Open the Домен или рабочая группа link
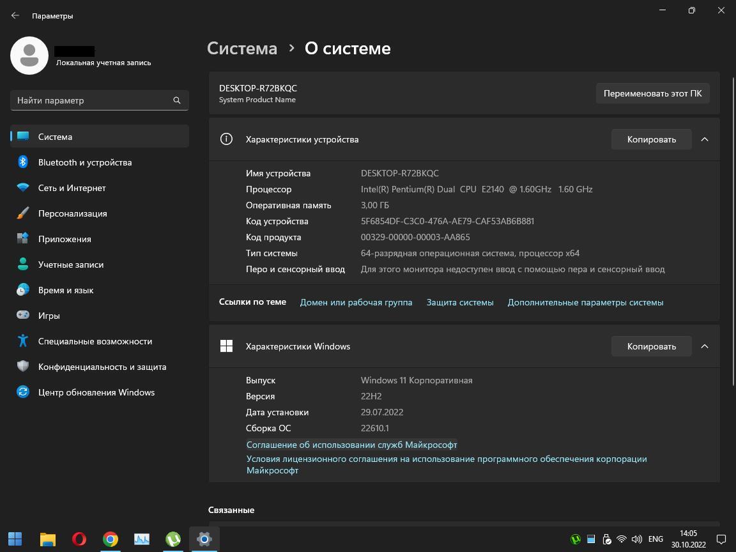This screenshot has height=552, width=736. [356, 302]
